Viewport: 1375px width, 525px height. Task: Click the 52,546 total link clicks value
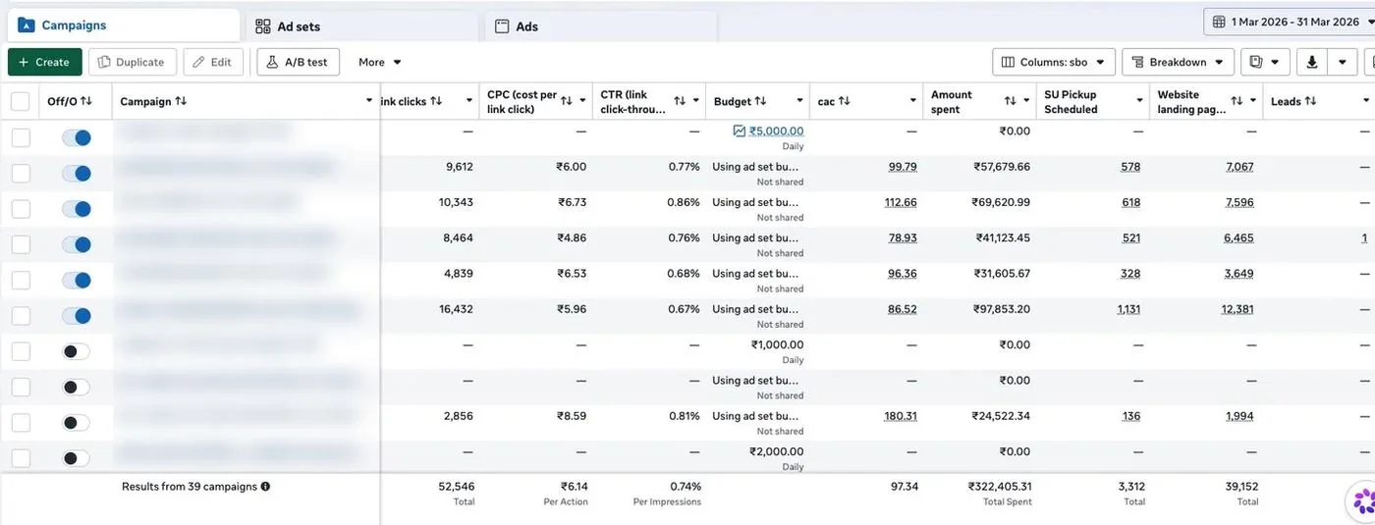(x=456, y=486)
